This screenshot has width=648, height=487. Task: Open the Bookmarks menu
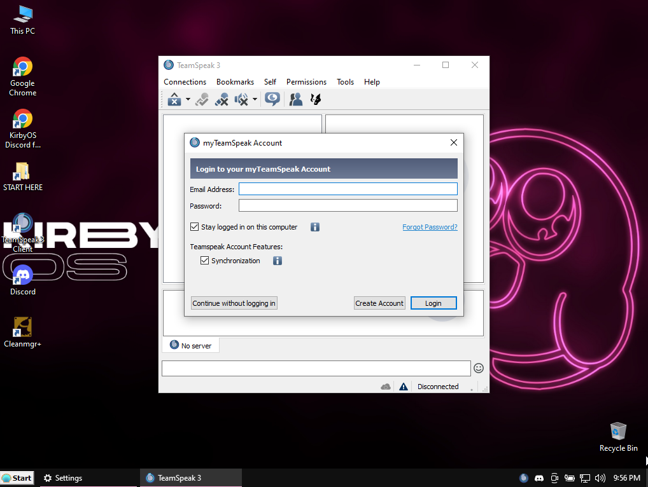235,82
